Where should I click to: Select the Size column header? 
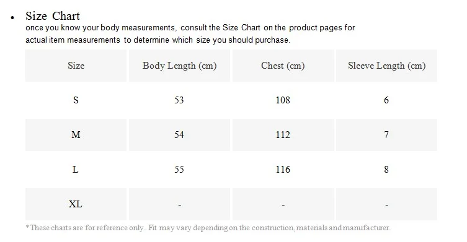(76, 66)
